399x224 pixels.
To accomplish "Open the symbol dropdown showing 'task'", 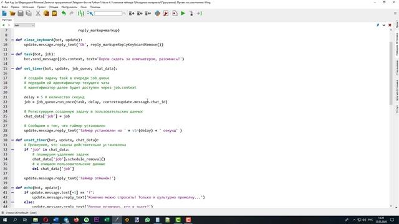I will [x=24, y=25].
